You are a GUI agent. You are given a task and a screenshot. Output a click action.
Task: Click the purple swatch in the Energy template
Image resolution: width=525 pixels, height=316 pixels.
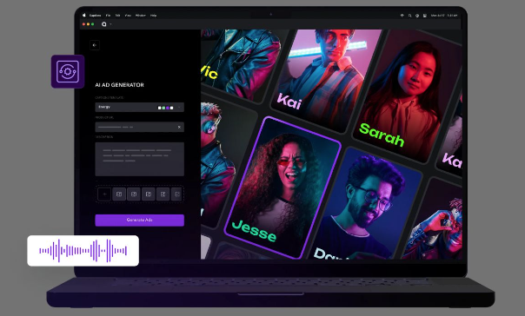click(x=168, y=108)
